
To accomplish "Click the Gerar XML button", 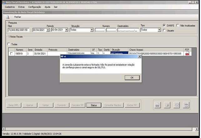I will tap(14, 105).
